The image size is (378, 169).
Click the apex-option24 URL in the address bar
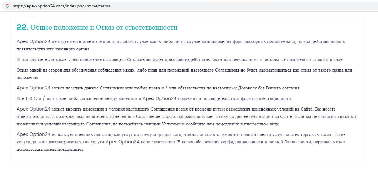click(x=61, y=6)
